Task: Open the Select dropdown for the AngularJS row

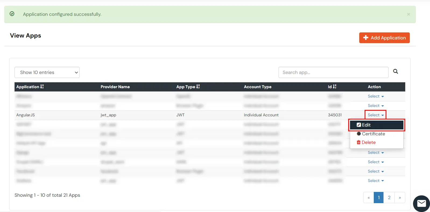Action: (376, 115)
